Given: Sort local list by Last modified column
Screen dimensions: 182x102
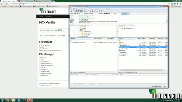Looking at the screenshot, I should [x=112, y=39].
